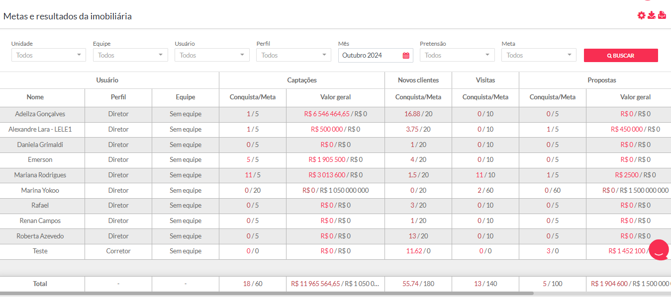The height and width of the screenshot is (297, 671).
Task: Select the row name Marina Yokoo
Action: coord(40,190)
